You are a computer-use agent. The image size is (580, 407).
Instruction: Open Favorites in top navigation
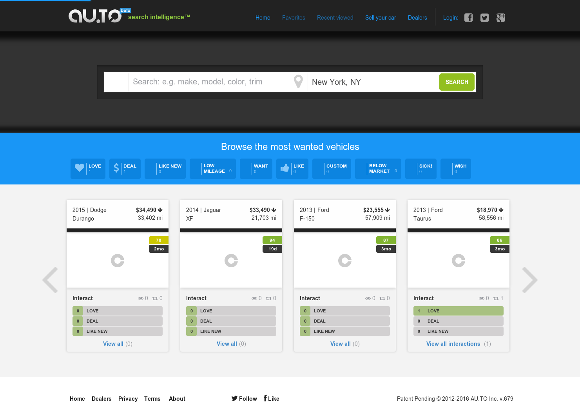294,18
